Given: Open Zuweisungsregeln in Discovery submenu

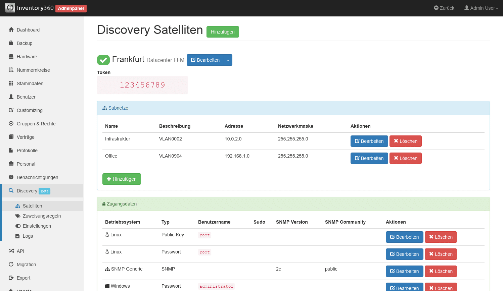Looking at the screenshot, I should (x=42, y=216).
